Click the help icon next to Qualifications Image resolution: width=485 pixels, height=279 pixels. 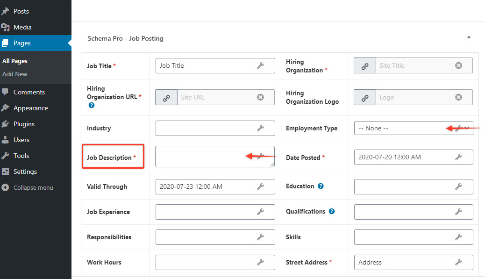[331, 211]
